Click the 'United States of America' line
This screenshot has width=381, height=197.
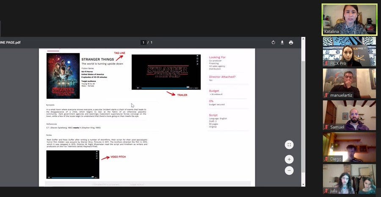(x=93, y=75)
